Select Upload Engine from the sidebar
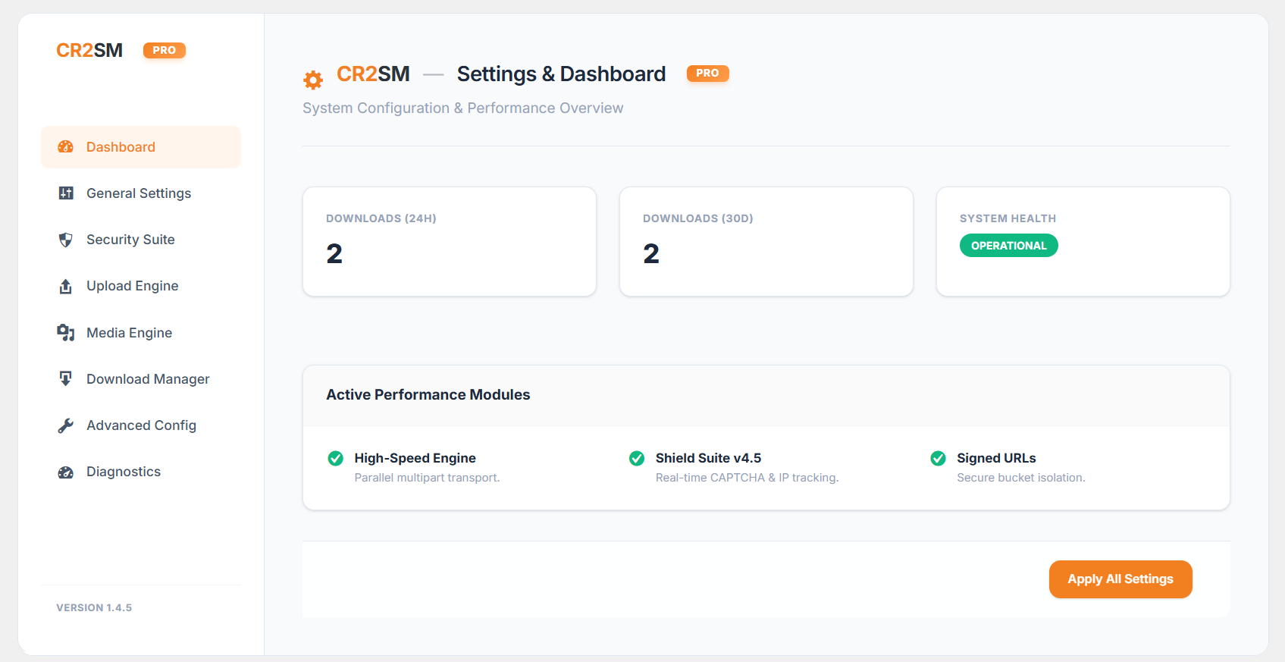 click(141, 286)
